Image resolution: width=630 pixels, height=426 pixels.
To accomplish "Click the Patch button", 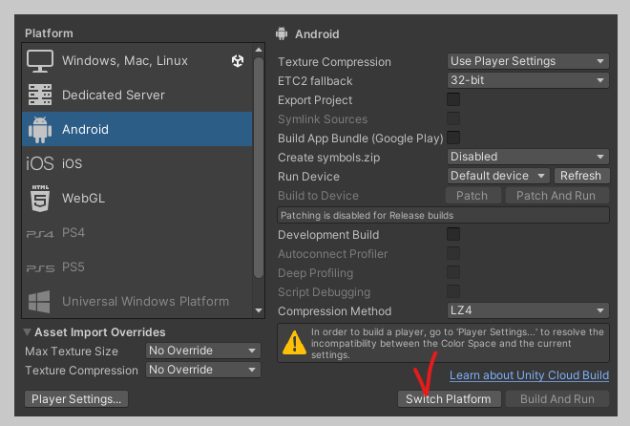I will coord(473,196).
